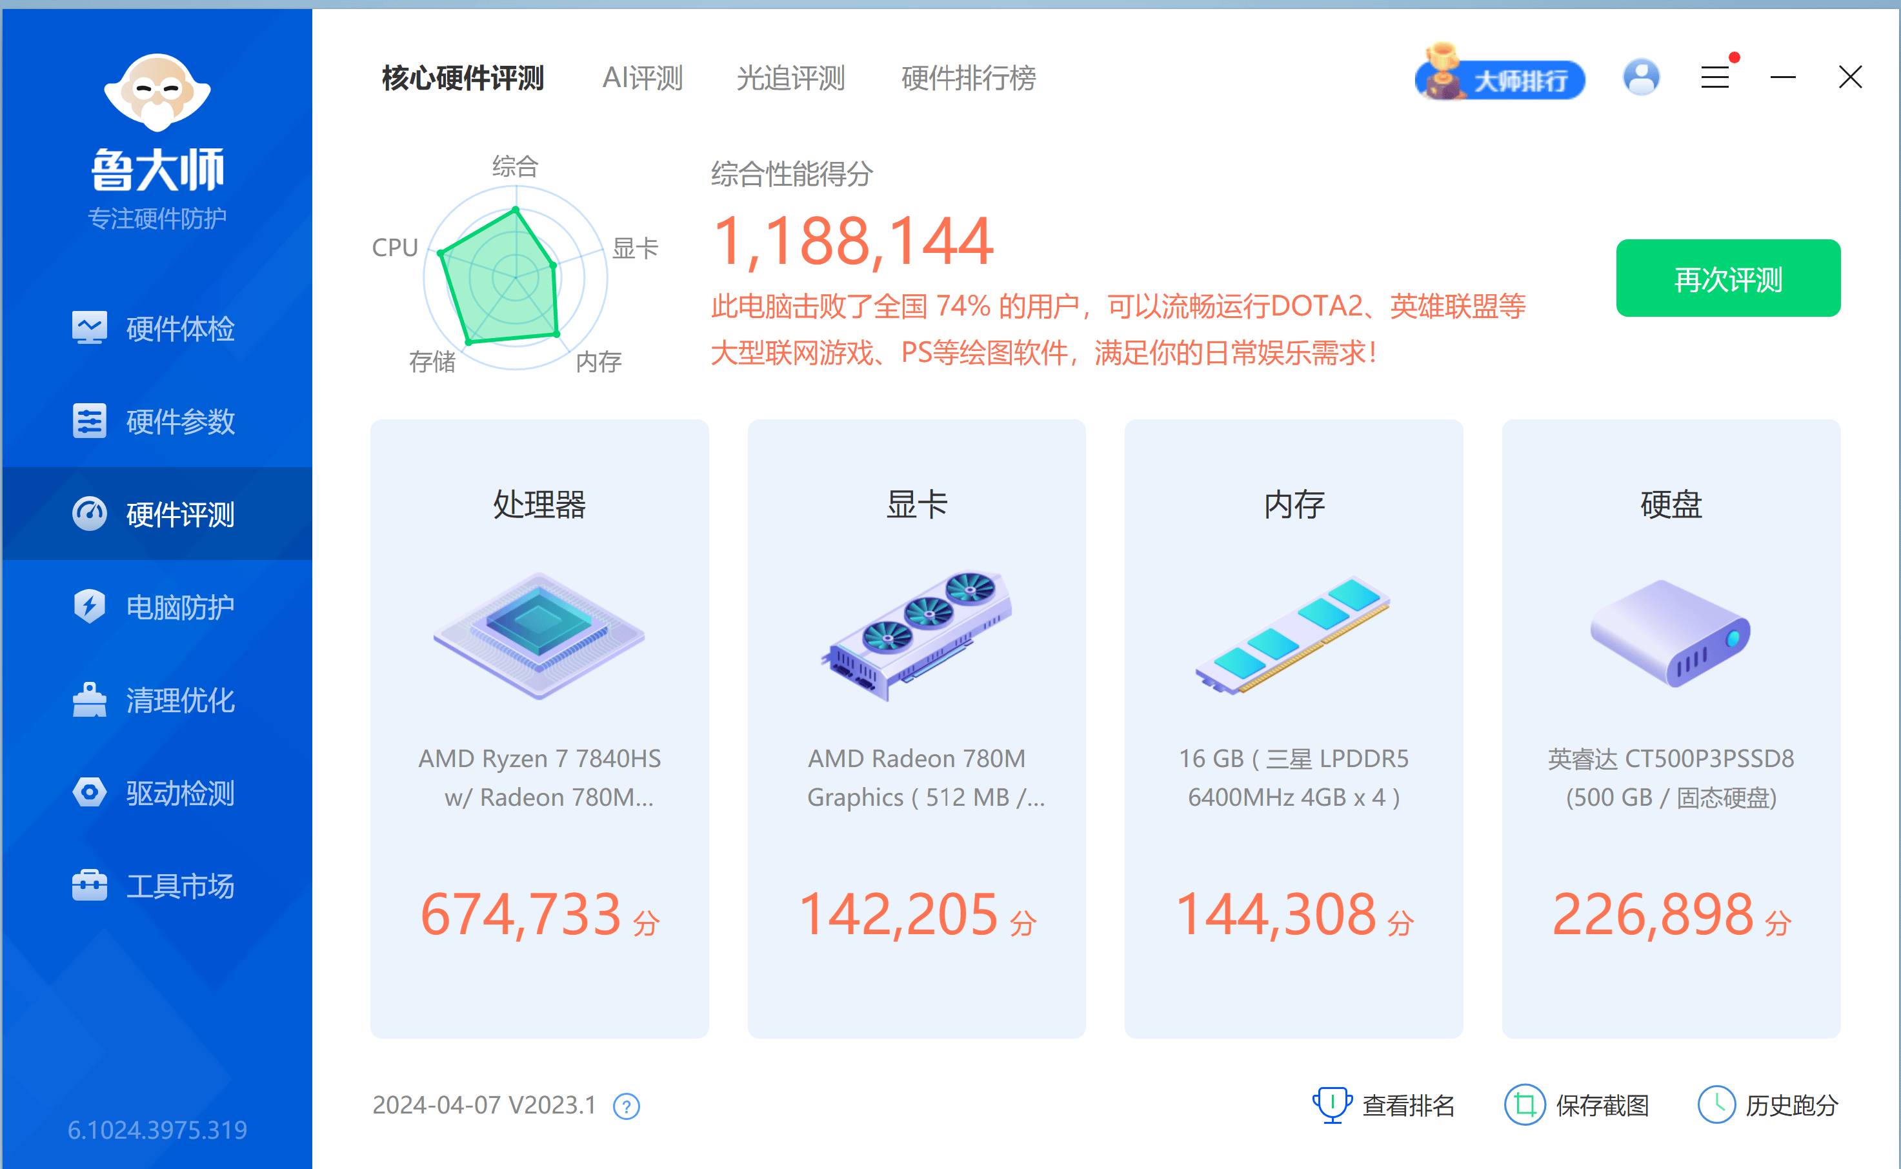
Task: Select the 硬件评测 sidebar icon
Action: click(90, 514)
